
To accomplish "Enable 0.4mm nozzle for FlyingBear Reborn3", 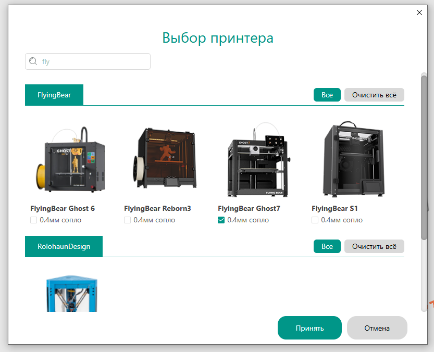I will coord(127,220).
